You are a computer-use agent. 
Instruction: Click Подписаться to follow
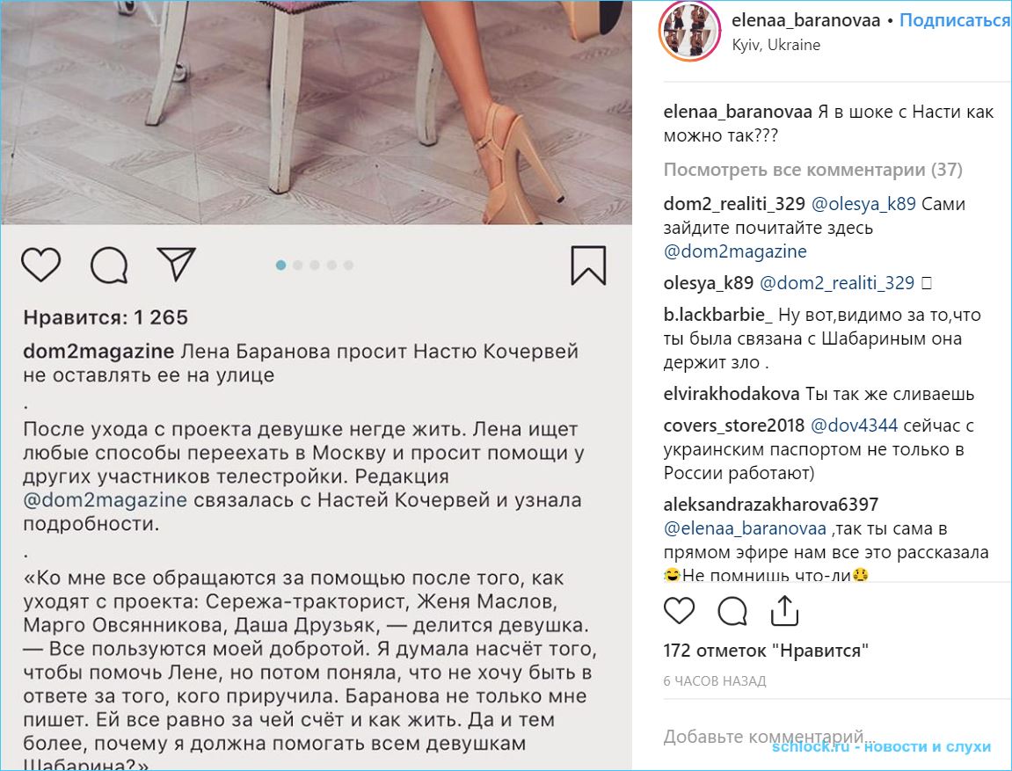point(955,20)
